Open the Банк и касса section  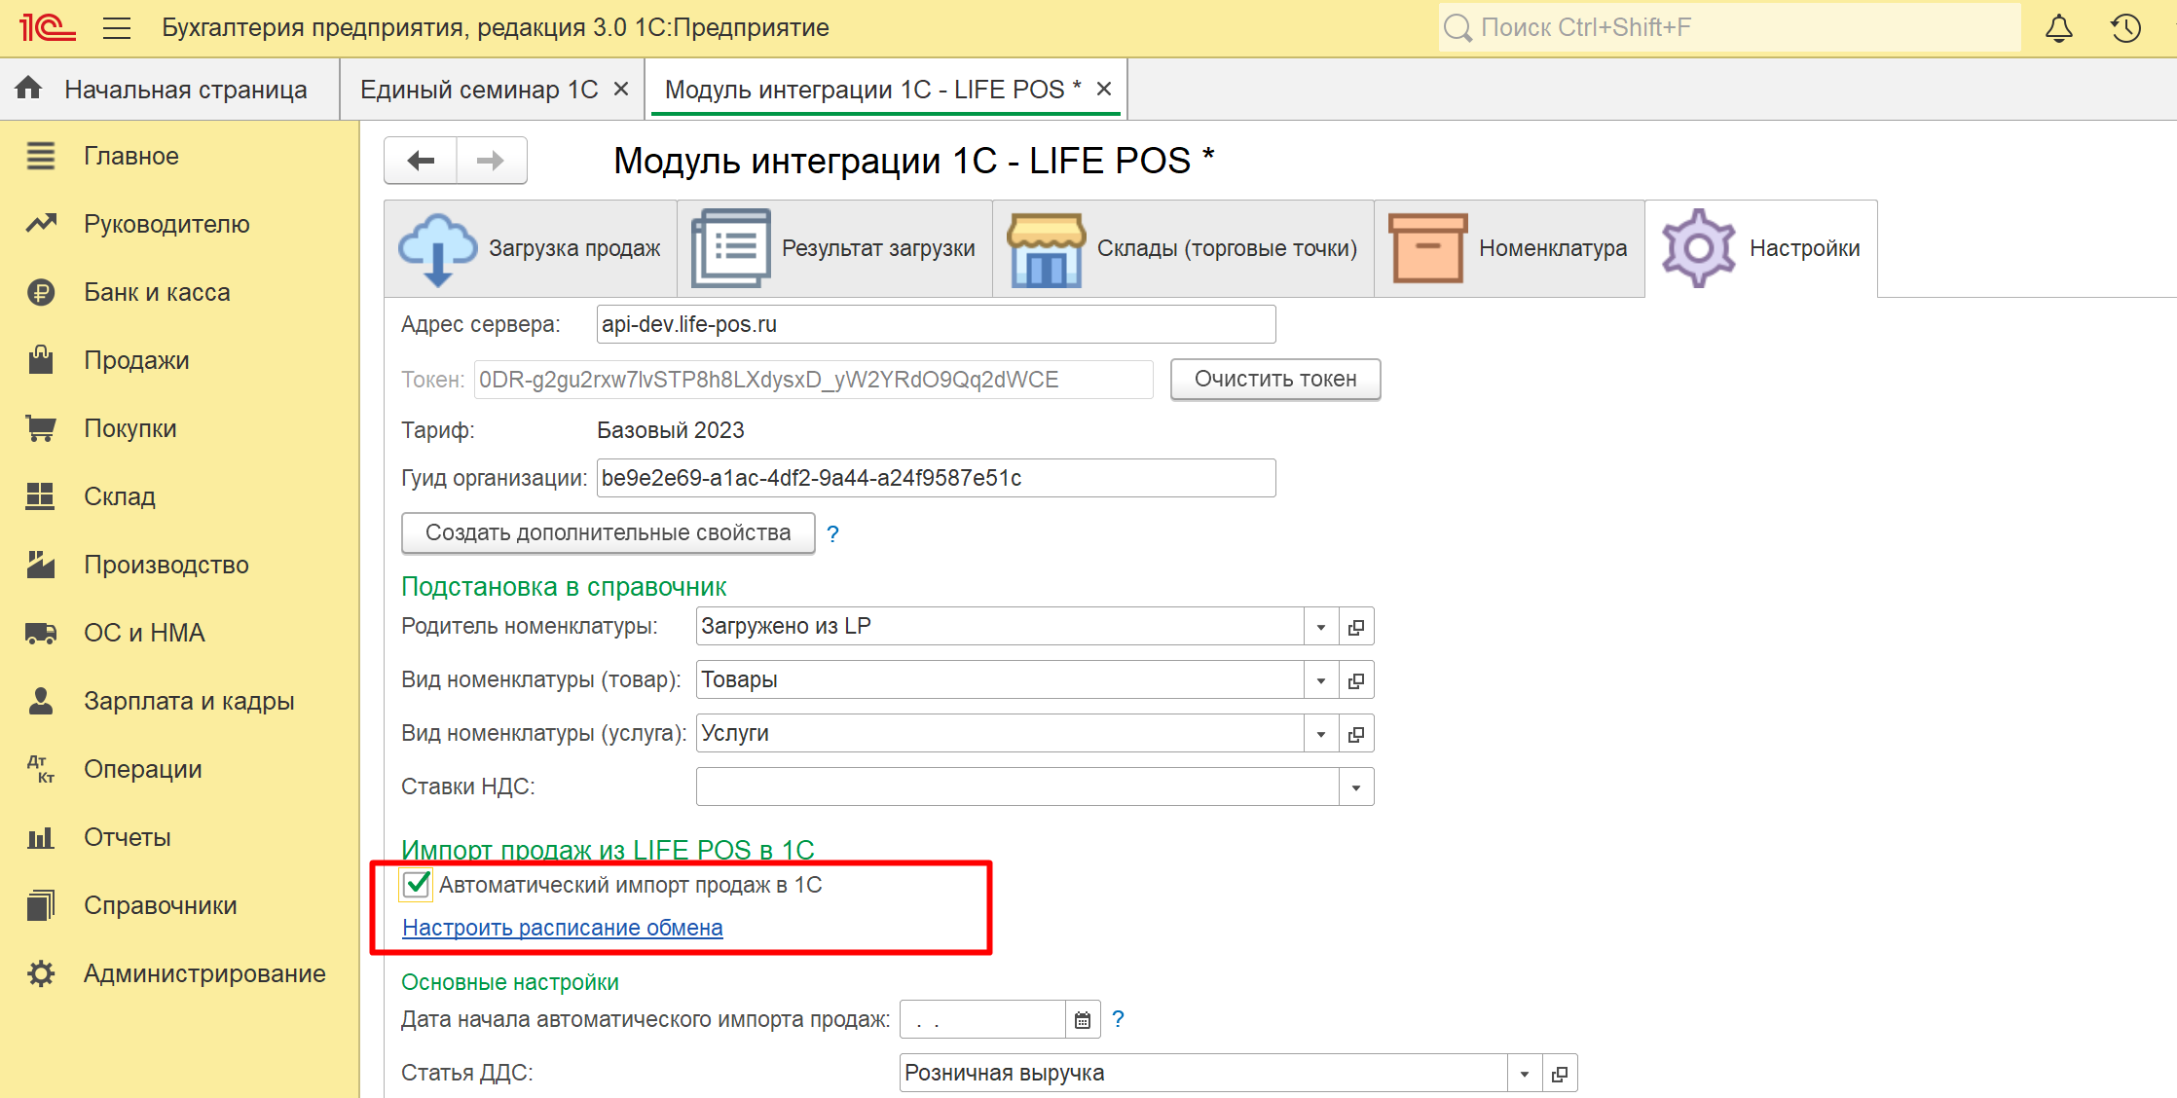coord(179,292)
